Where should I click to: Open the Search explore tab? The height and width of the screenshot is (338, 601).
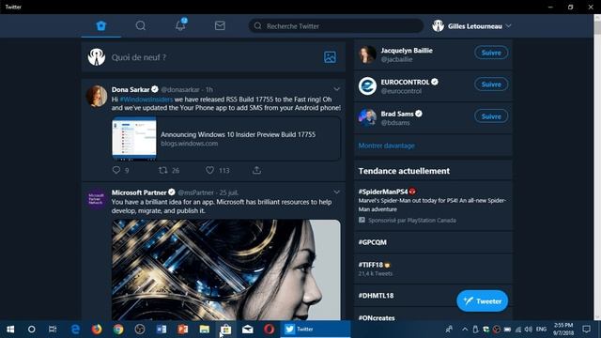pyautogui.click(x=141, y=25)
